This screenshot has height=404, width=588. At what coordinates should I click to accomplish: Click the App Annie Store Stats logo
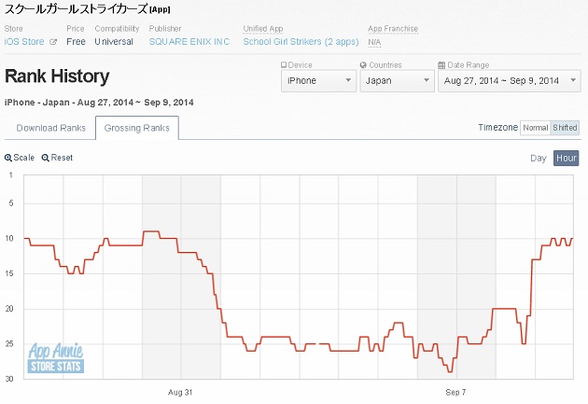55,358
